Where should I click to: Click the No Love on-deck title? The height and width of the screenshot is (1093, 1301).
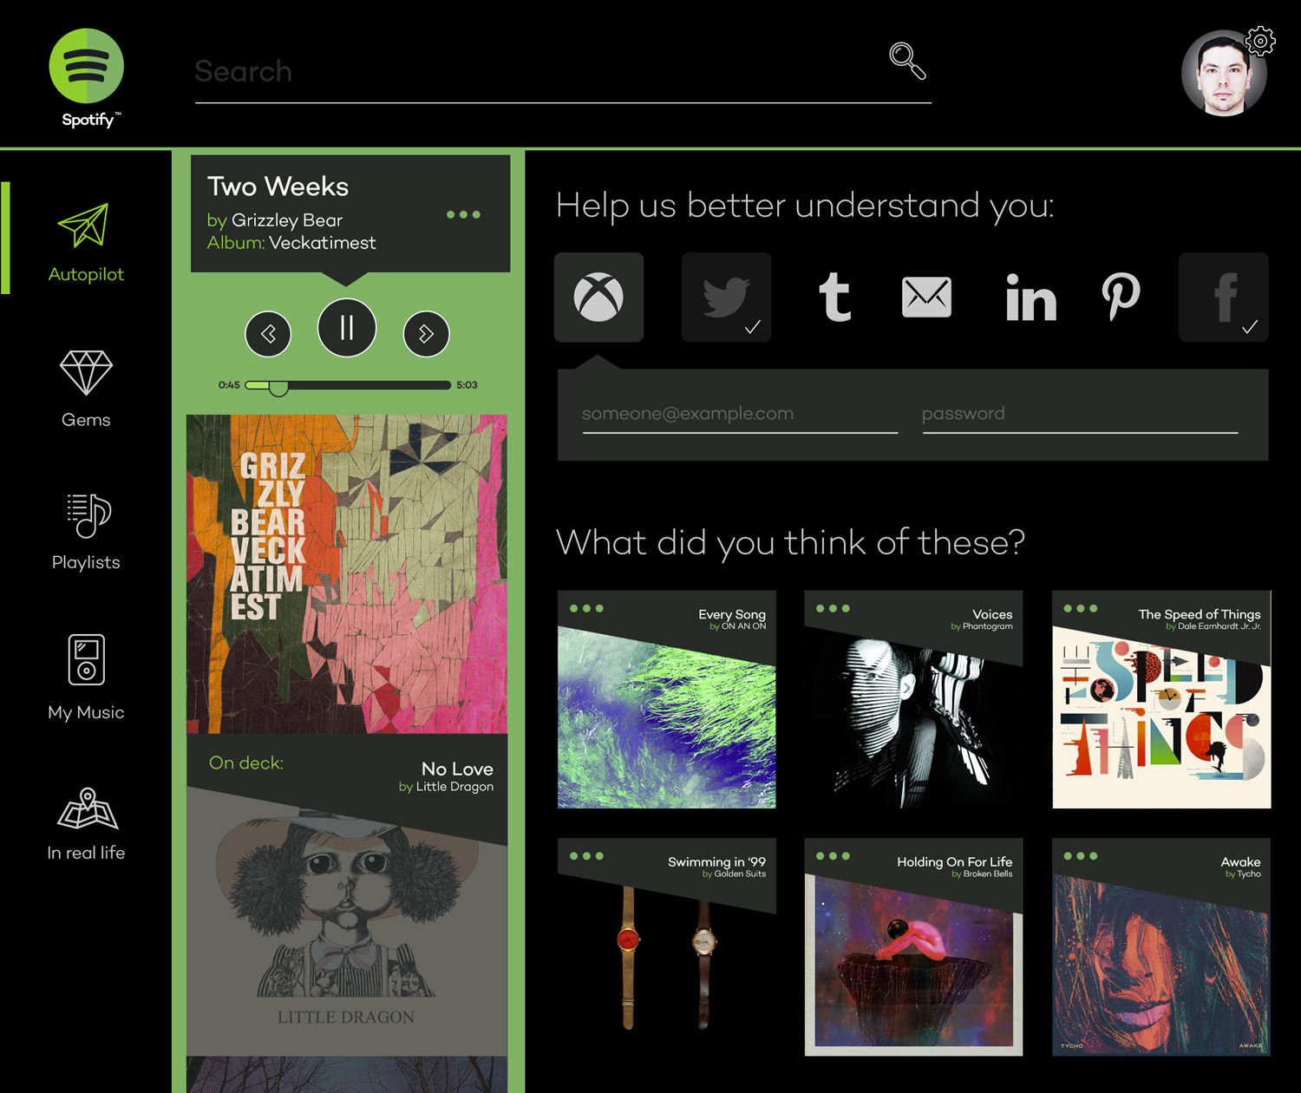pyautogui.click(x=457, y=769)
